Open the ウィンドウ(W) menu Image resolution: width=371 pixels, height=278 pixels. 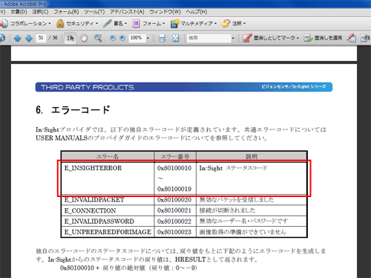[x=165, y=12]
